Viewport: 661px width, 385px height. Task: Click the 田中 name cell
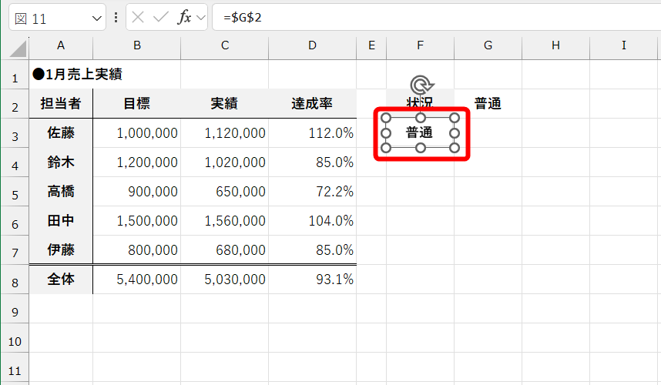61,221
